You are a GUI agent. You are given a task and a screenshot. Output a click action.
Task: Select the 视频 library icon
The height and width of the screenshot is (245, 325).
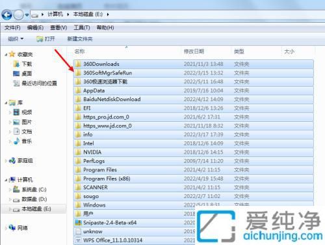[16, 112]
